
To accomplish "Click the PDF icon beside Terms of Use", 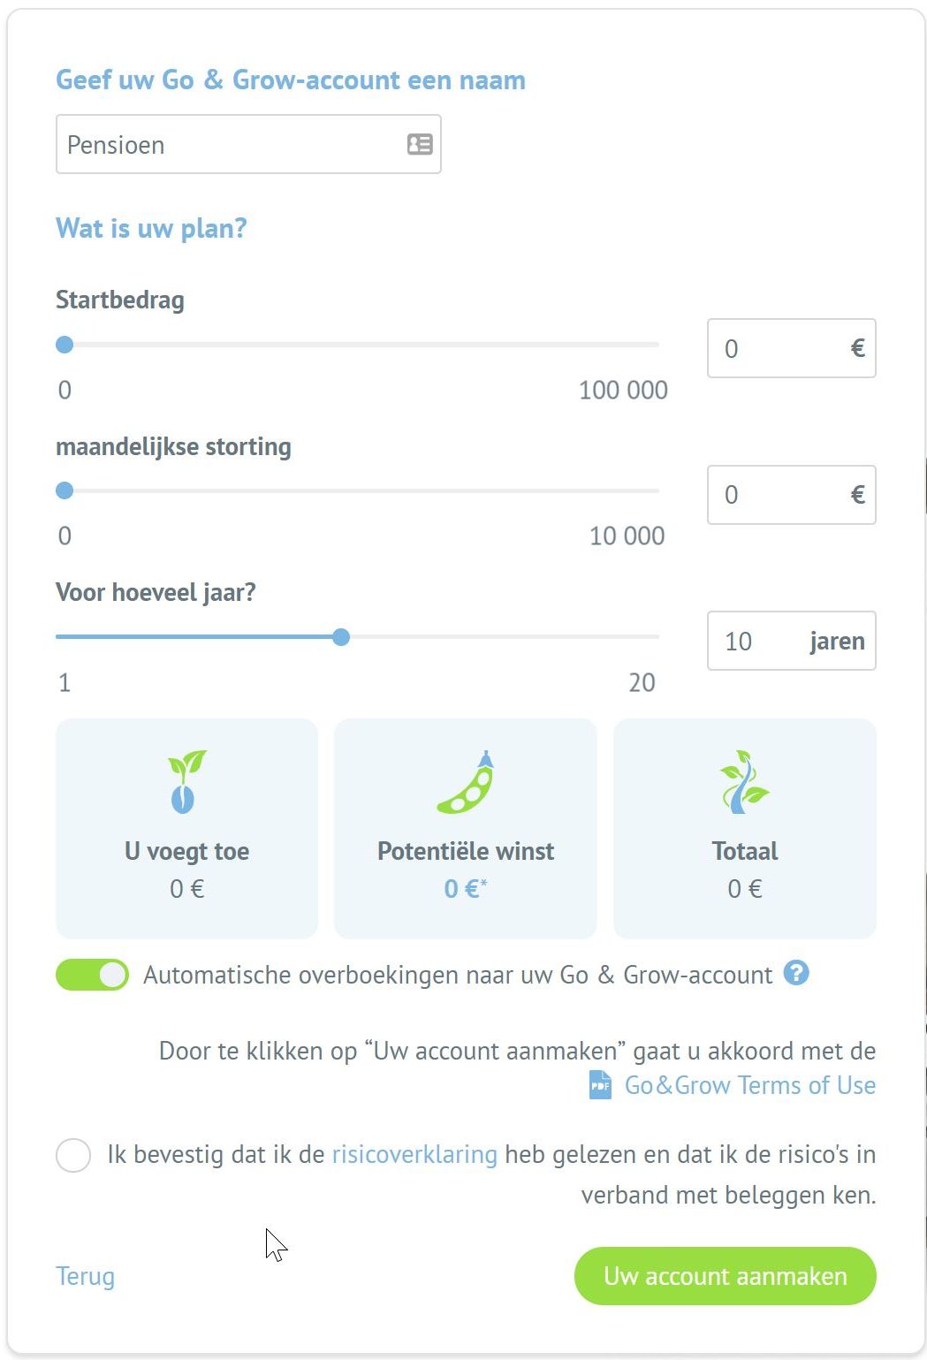I will [x=600, y=1084].
